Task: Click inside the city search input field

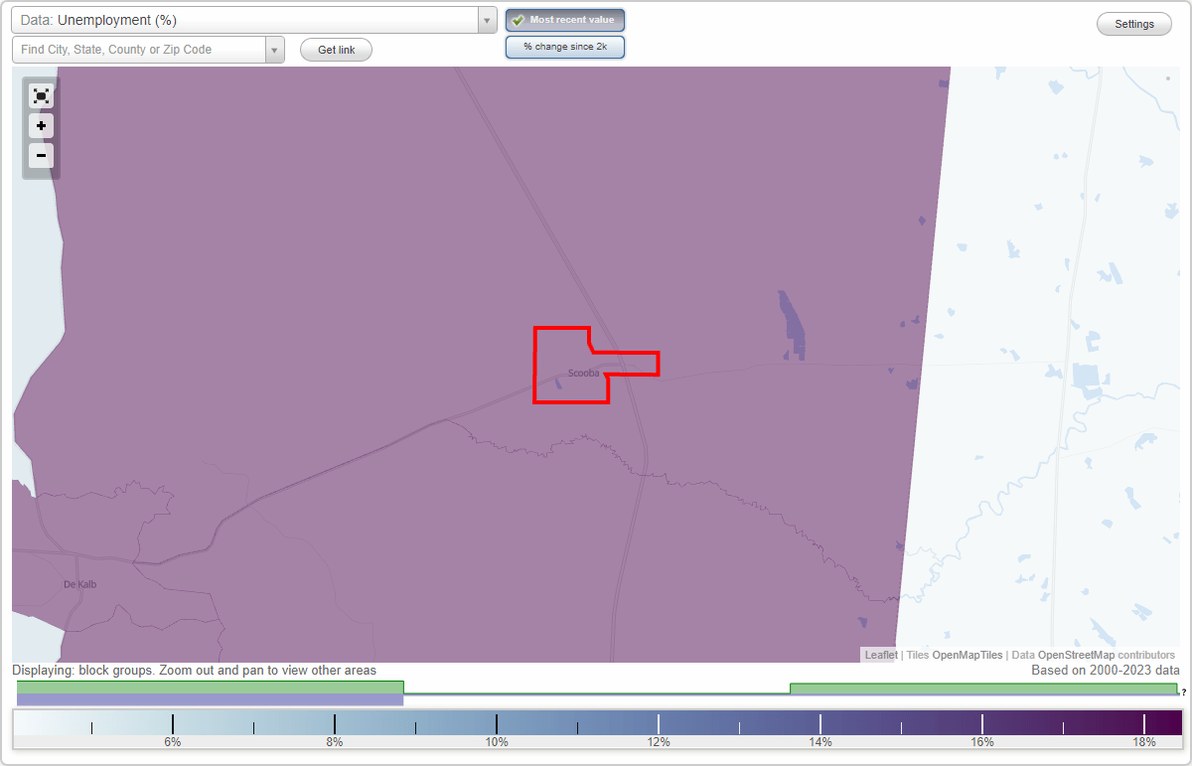Action: pos(139,49)
